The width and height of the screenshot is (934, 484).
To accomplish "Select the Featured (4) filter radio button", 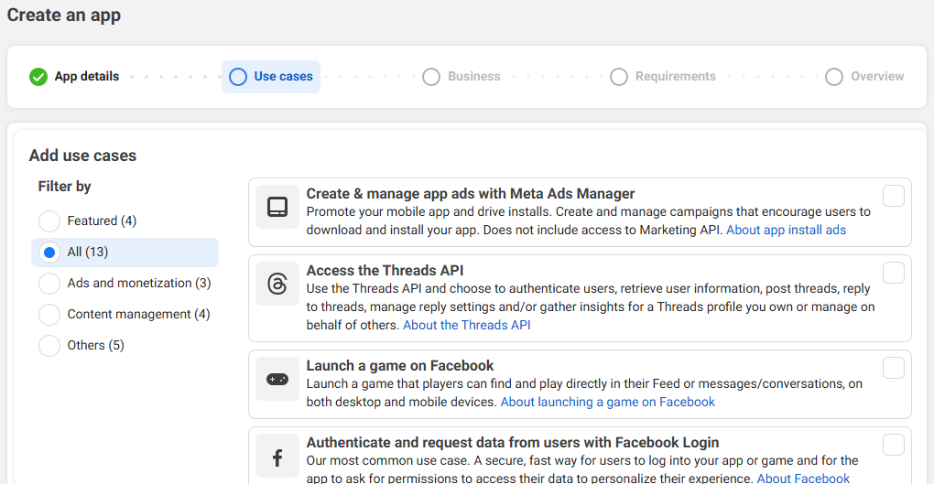I will 49,221.
